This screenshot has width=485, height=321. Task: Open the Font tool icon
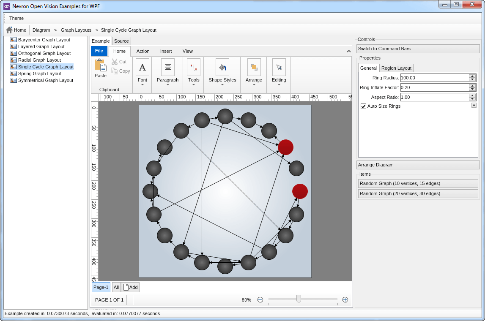142,67
